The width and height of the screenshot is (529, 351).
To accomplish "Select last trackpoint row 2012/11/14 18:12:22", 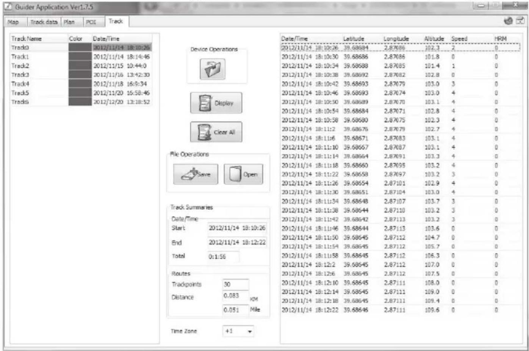I will pos(401,310).
